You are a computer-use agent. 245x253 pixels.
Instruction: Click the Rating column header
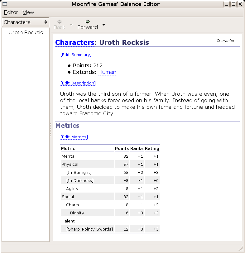tap(152, 148)
